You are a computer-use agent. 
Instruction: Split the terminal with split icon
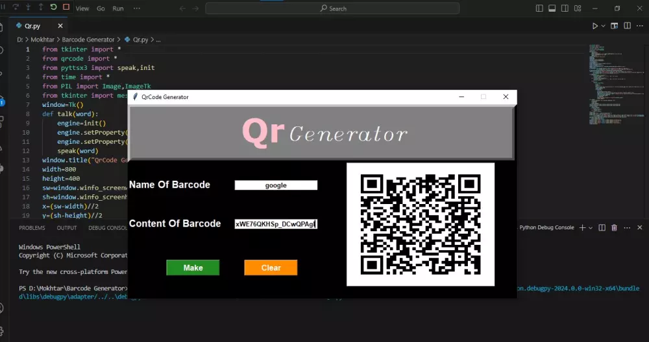(602, 227)
